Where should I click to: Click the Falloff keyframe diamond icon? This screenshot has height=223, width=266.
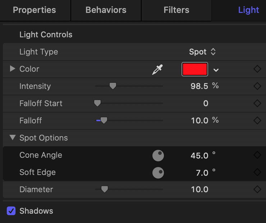coord(257,120)
